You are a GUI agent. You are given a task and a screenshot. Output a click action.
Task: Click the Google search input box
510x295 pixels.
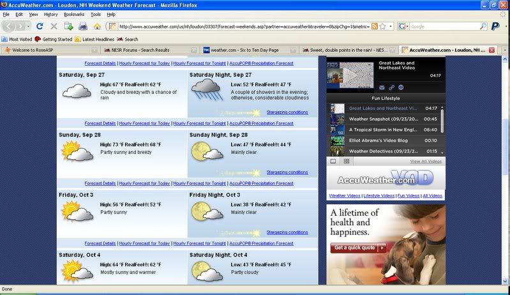[444, 26]
